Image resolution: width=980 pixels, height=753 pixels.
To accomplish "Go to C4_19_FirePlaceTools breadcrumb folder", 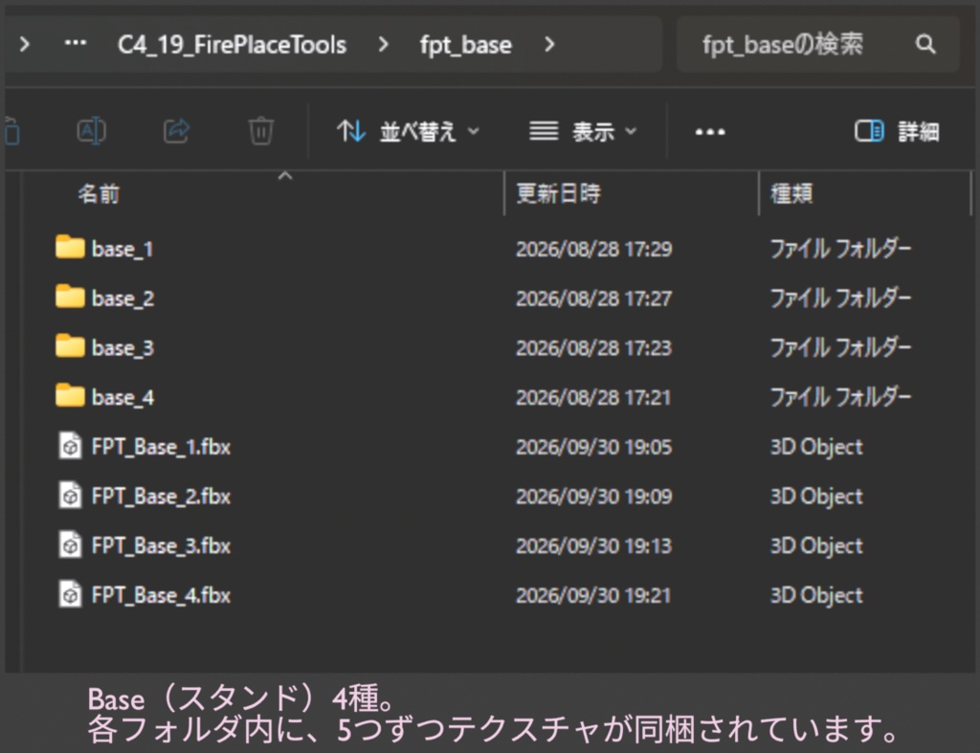I will tap(232, 45).
